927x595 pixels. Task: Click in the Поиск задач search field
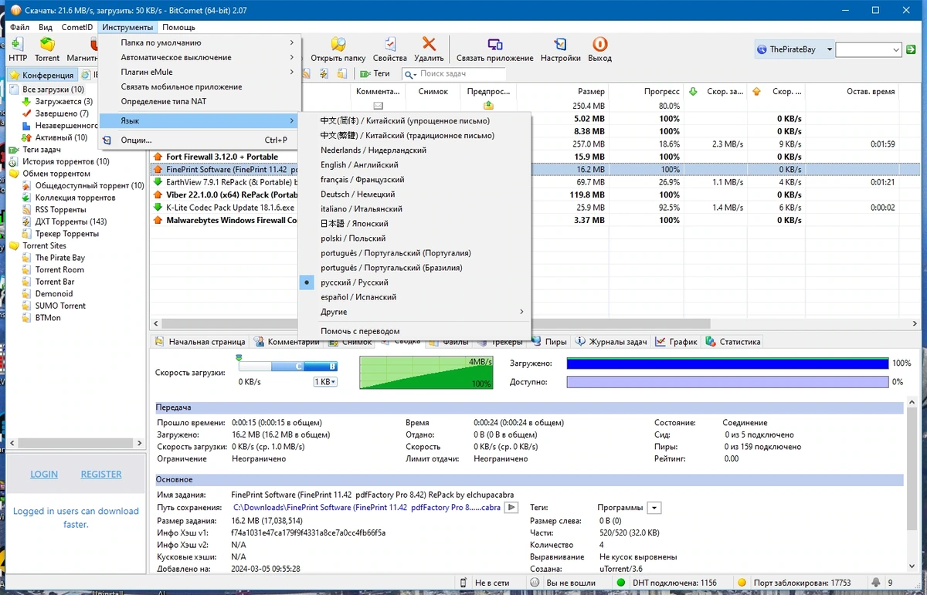[454, 74]
